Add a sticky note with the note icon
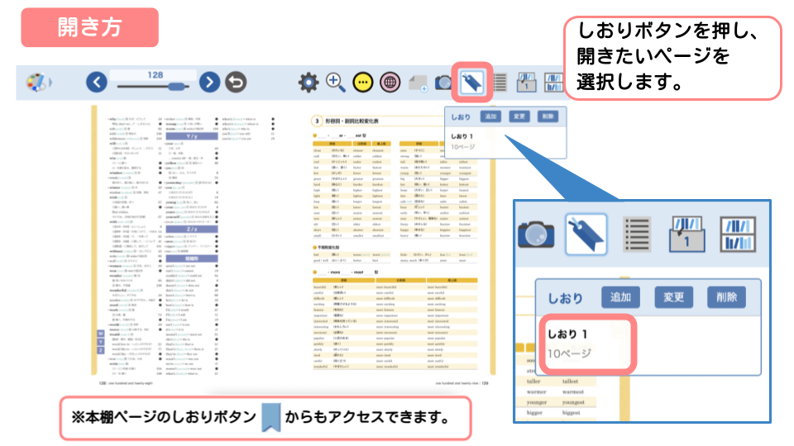Viewport: 794px width, 446px height. pos(419,83)
